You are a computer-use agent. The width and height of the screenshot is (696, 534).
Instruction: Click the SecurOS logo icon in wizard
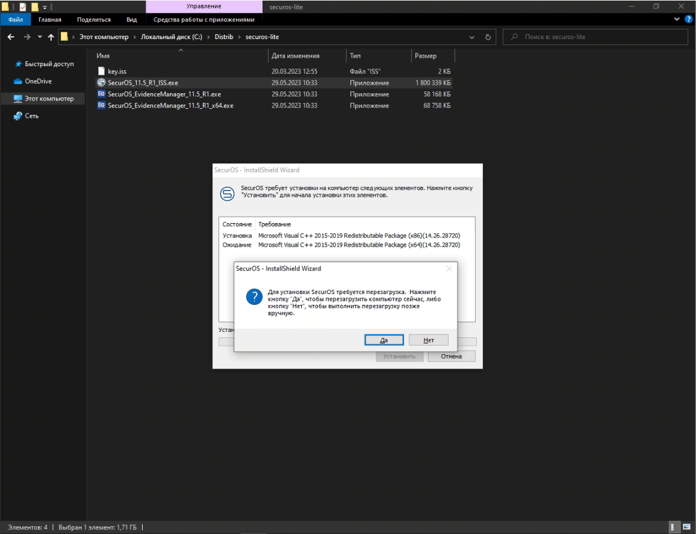227,194
